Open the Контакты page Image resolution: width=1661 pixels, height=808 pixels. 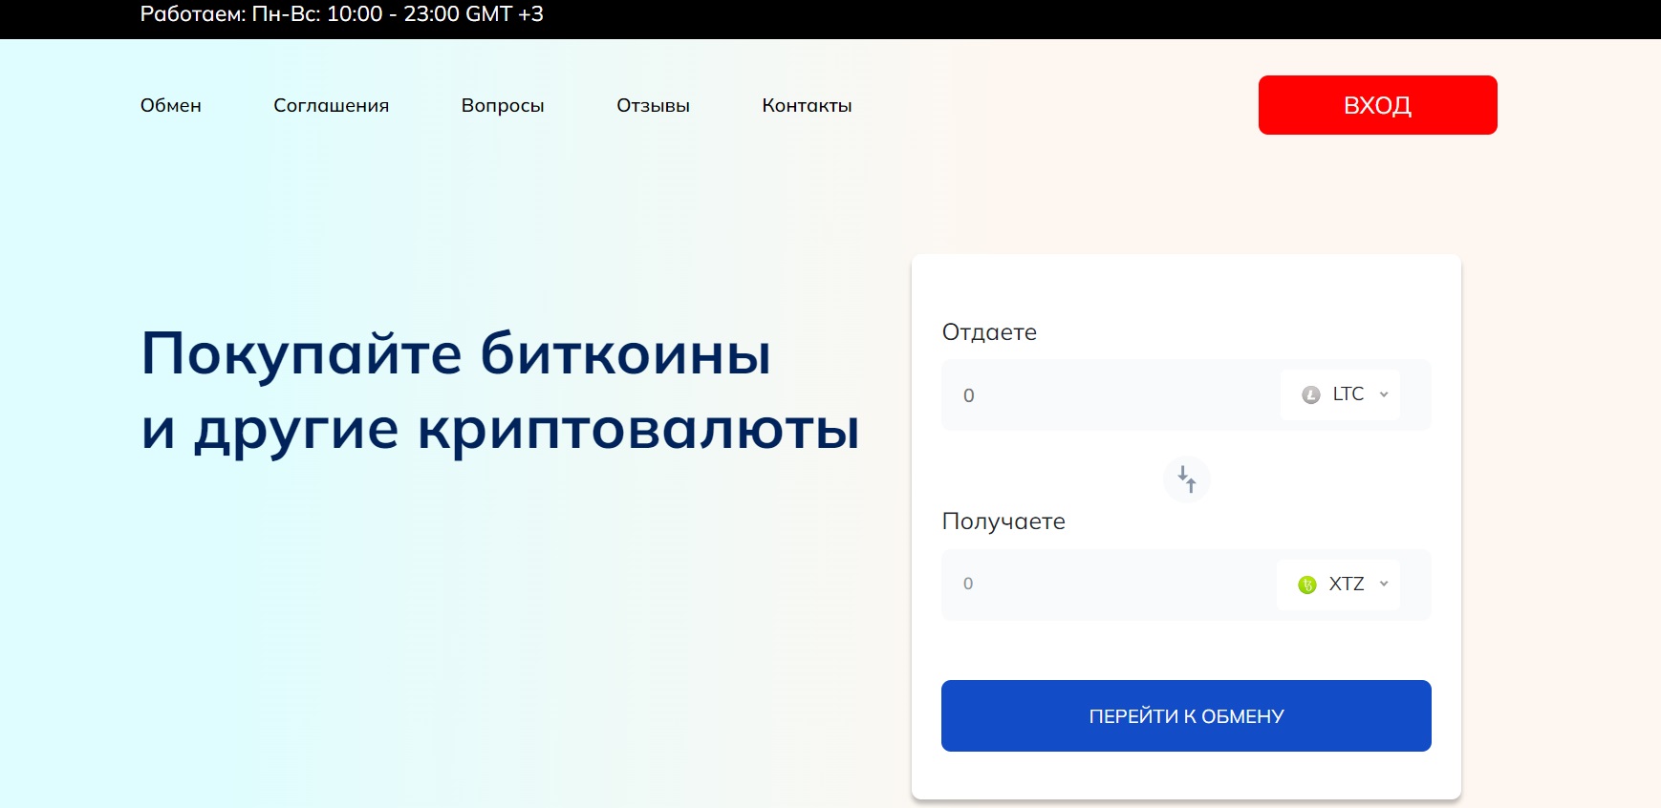(x=807, y=105)
